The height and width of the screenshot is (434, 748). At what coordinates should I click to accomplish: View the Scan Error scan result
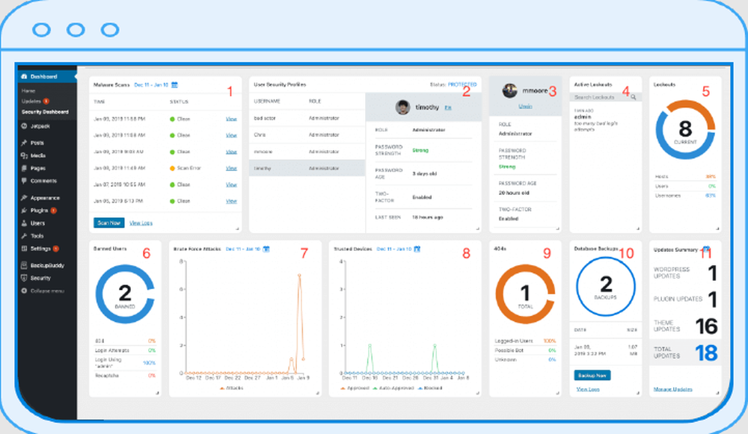click(x=231, y=168)
